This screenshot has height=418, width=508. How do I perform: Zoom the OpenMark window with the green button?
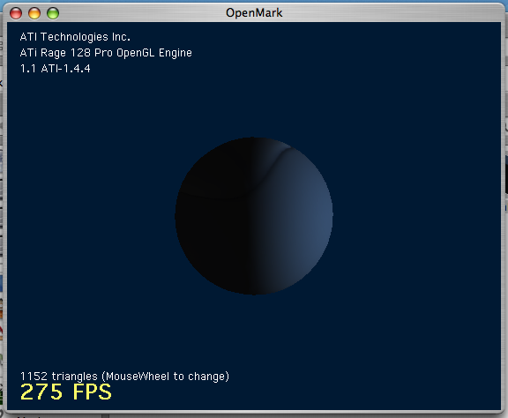coord(53,13)
